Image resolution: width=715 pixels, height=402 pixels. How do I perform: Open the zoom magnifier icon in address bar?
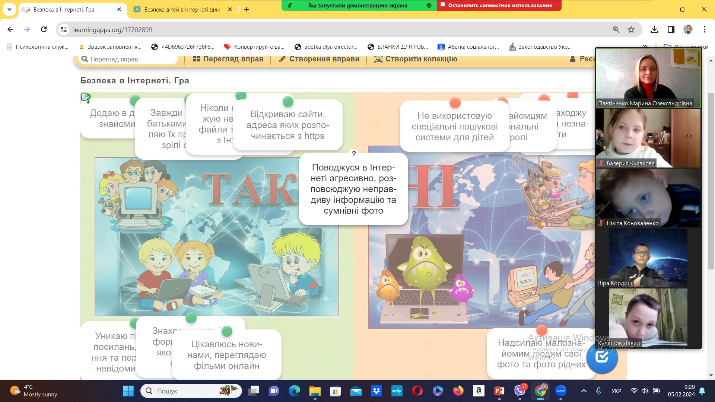tap(616, 29)
